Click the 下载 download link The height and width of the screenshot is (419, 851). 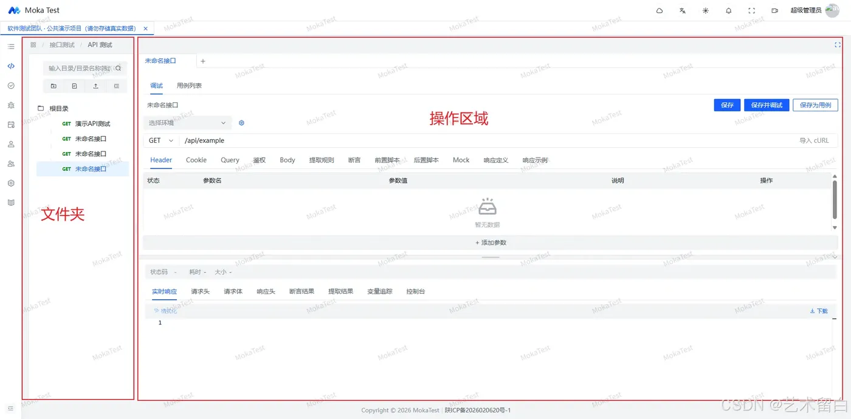coord(819,311)
